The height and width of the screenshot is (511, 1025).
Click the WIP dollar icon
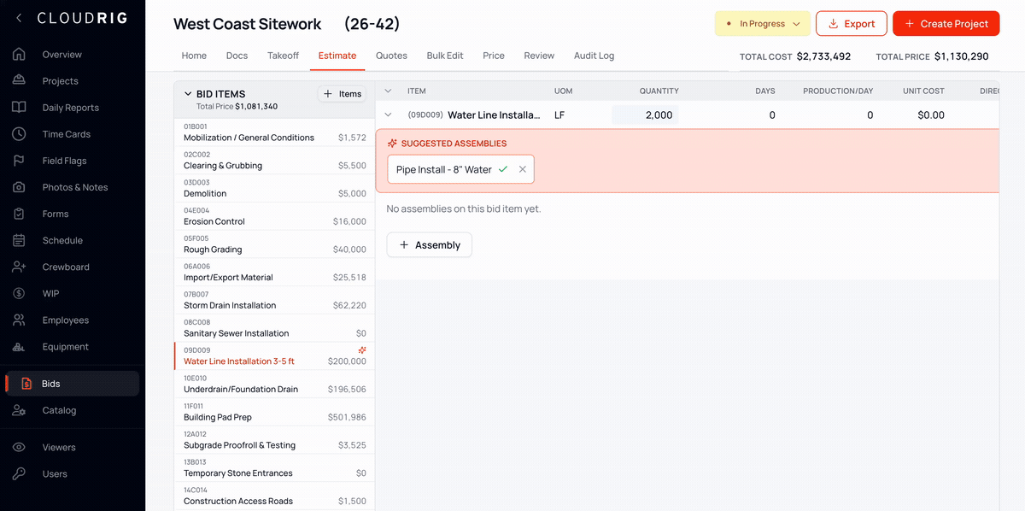point(19,293)
